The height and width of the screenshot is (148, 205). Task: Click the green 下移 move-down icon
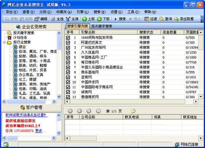click(x=99, y=19)
